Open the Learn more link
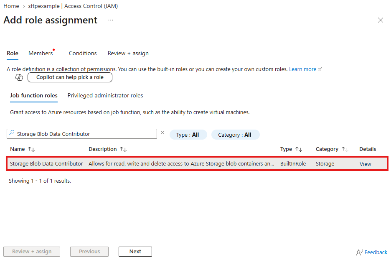 [305, 69]
